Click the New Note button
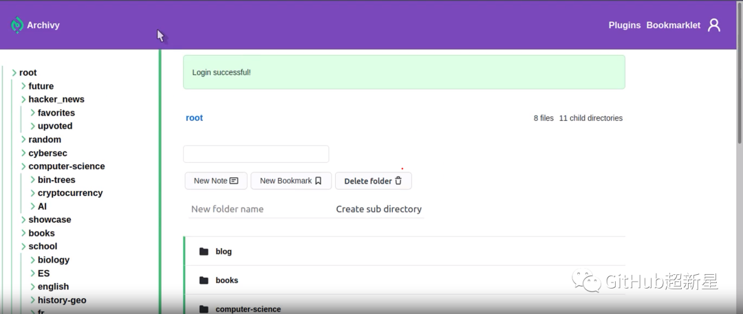Screen dimensions: 743x314 (216, 181)
